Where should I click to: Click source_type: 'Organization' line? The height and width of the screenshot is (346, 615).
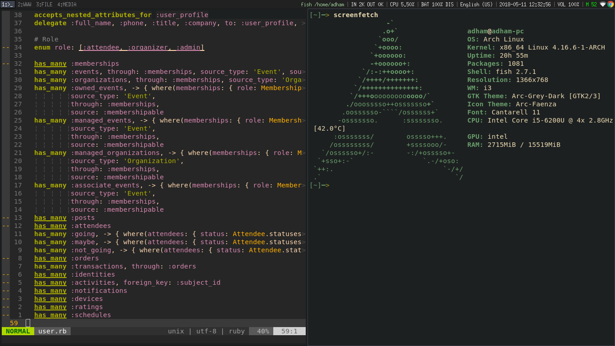[127, 161]
